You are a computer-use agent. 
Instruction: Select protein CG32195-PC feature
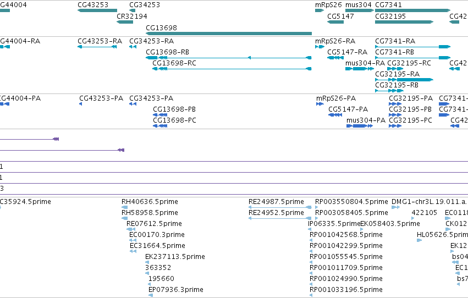pyautogui.click(x=395, y=126)
